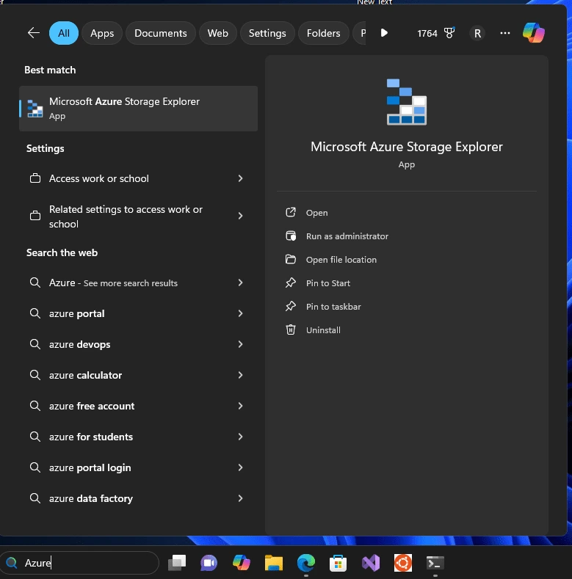
Task: Expand the Access work or school chevron
Action: pyautogui.click(x=240, y=178)
